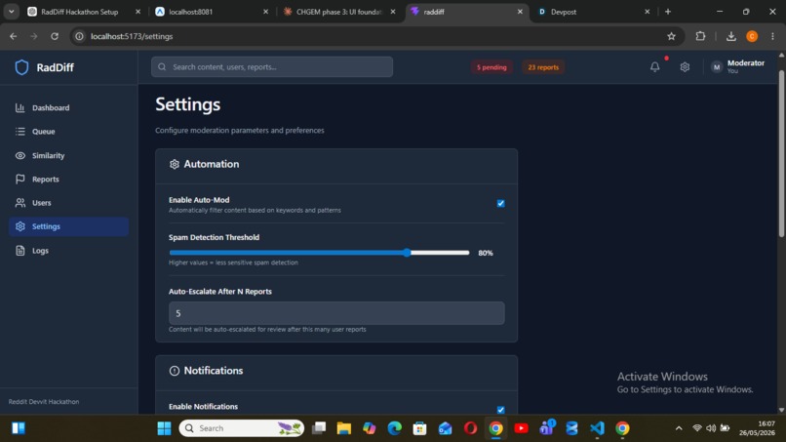Click the header settings gear icon
This screenshot has height=442, width=786.
(x=685, y=66)
